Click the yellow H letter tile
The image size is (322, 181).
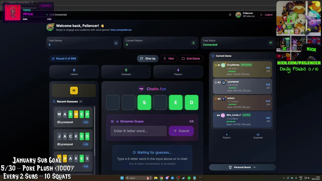pyautogui.click(x=74, y=90)
